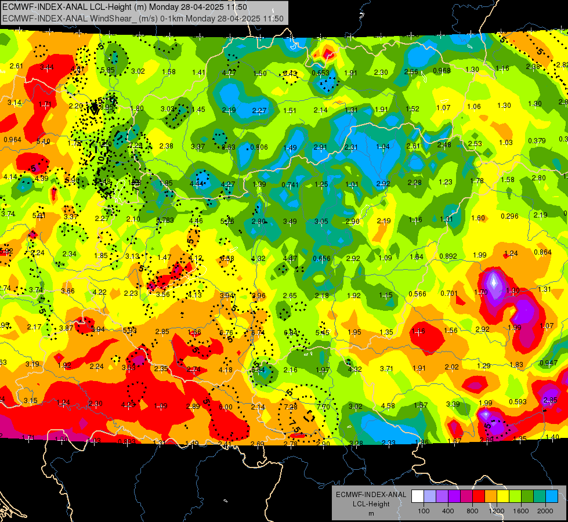The height and width of the screenshot is (522, 568).
Task: Click the wind shear value 6.76
Action: tap(226, 332)
